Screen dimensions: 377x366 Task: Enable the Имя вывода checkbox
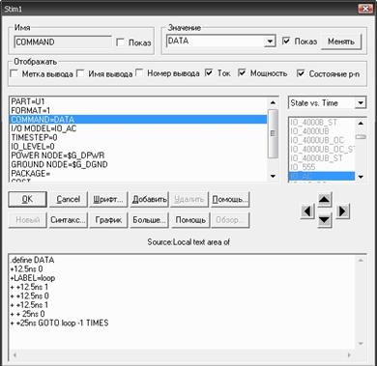click(x=80, y=73)
